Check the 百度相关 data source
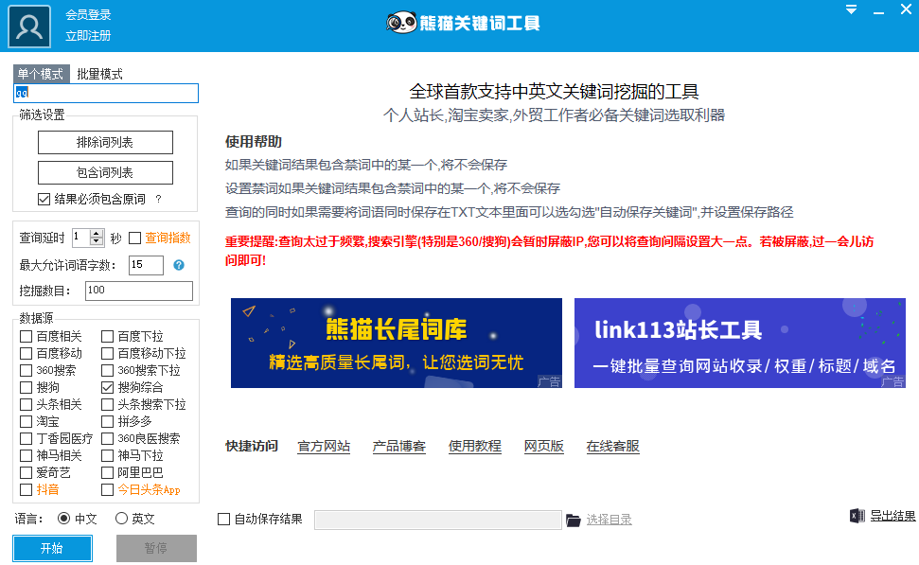Screen dimensions: 919x565 point(26,336)
